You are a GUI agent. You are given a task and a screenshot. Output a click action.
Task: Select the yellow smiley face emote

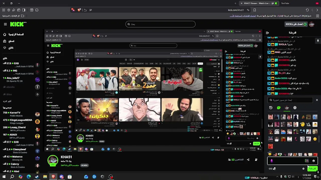[x=315, y=139]
